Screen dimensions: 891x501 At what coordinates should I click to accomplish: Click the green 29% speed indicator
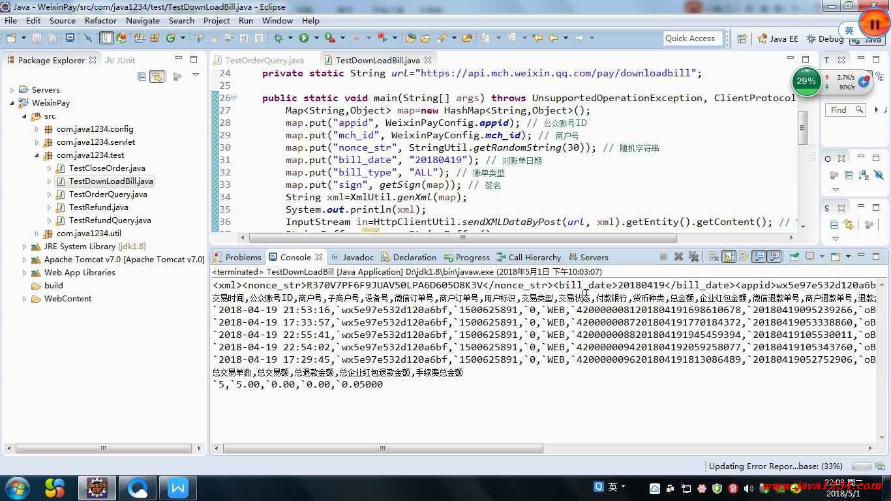[807, 82]
